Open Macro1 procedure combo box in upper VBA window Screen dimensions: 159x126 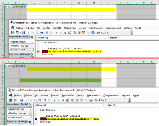click(x=134, y=38)
